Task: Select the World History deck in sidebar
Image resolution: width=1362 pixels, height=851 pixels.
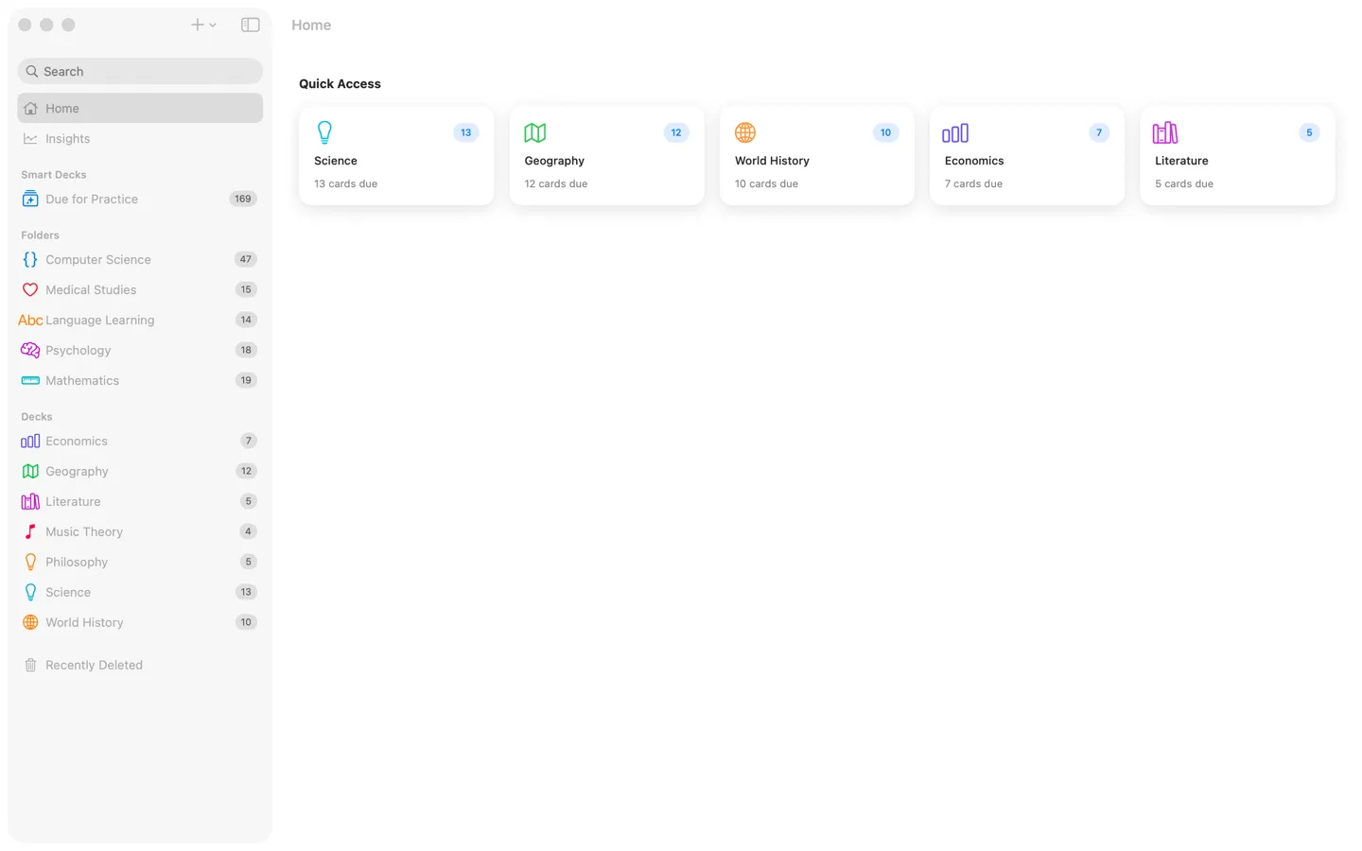Action: (x=140, y=622)
